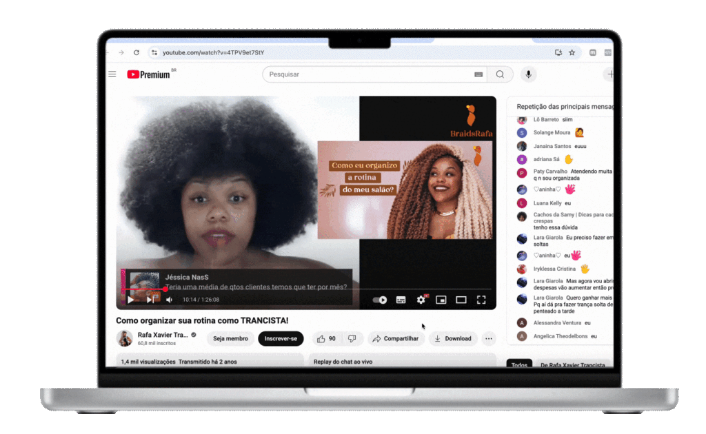This screenshot has width=706, height=434.
Task: Like the video with thumbs up
Action: click(x=326, y=338)
